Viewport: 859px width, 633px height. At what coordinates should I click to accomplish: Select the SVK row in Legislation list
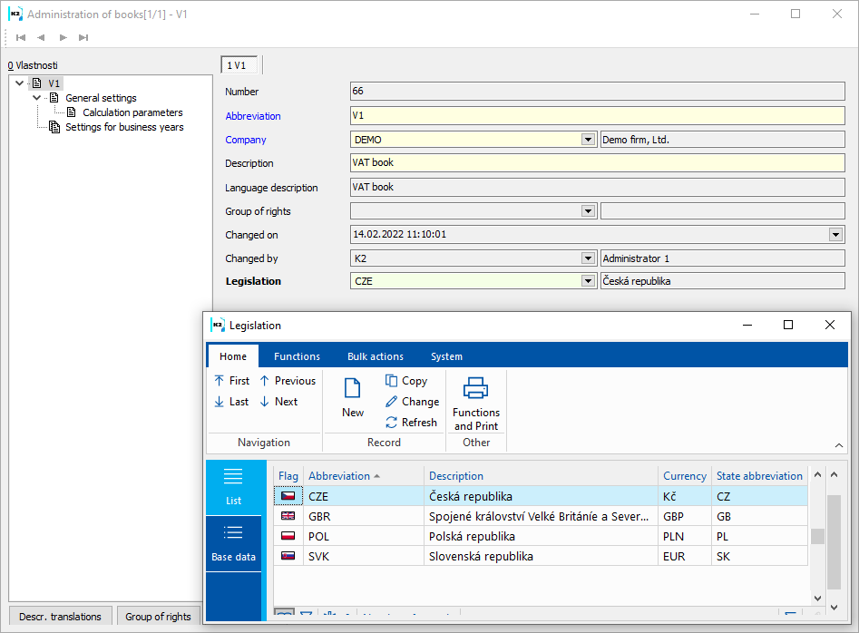(540, 556)
